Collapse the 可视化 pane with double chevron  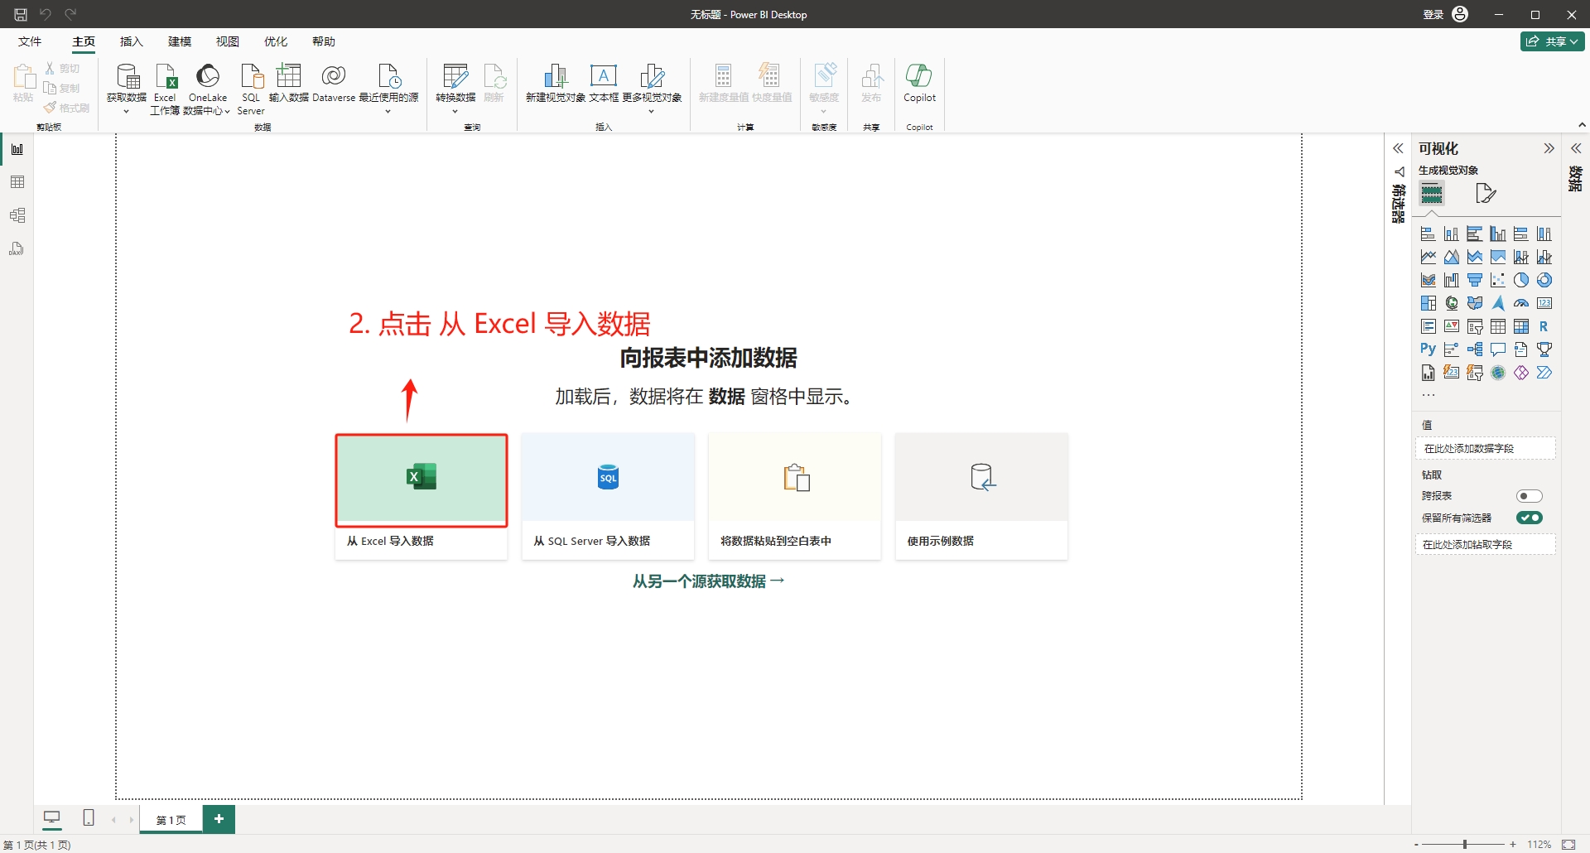pos(1549,149)
